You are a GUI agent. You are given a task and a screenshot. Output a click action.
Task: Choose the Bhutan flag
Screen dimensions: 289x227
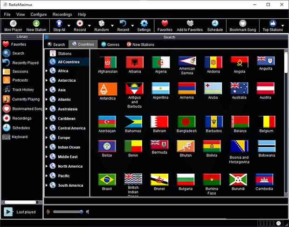coord(186,146)
